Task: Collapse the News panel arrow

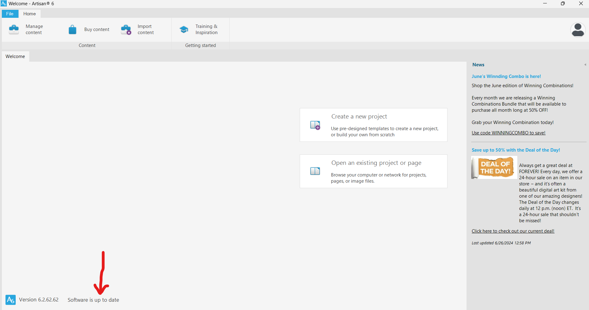Action: pos(585,65)
